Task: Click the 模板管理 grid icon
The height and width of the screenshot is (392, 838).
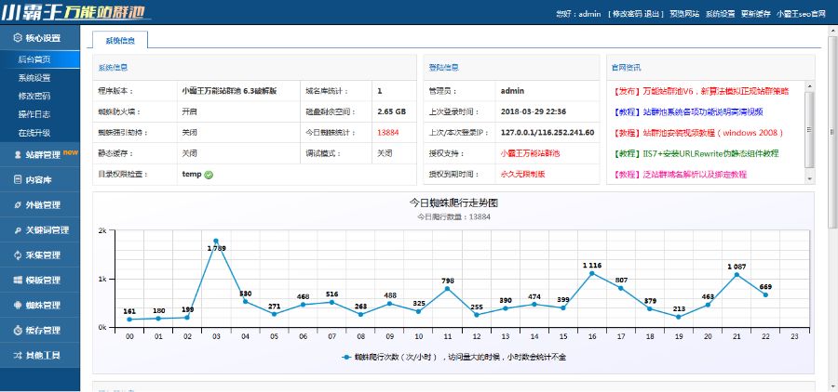Action: 18,280
